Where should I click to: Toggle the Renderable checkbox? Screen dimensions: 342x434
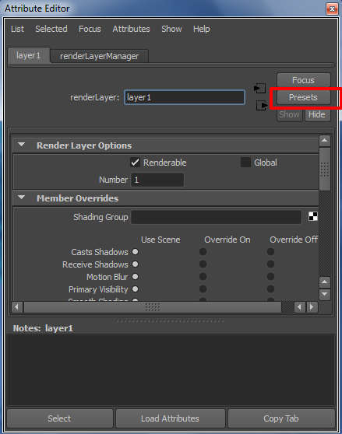coord(135,163)
